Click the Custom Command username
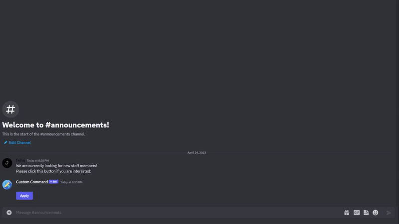The height and width of the screenshot is (224, 399). click(32, 182)
